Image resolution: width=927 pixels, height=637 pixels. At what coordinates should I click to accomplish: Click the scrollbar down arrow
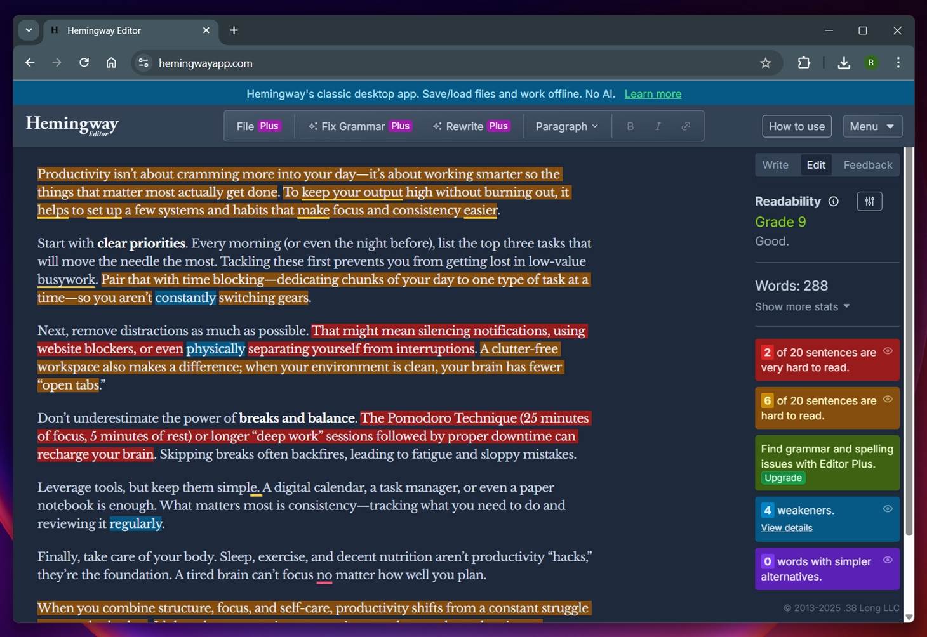(x=909, y=617)
